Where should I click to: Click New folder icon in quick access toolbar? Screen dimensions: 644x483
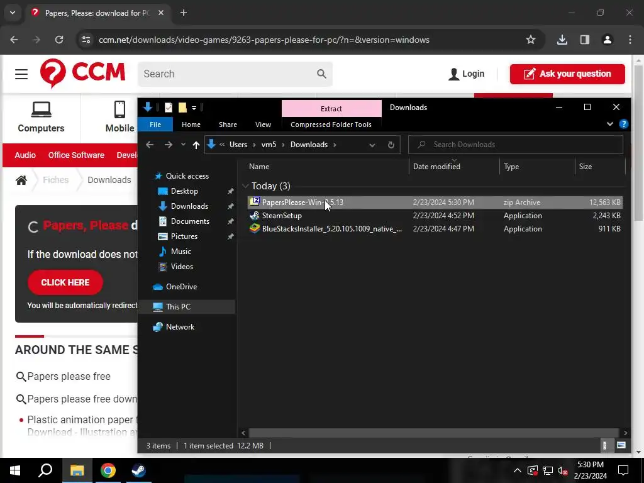tap(182, 108)
